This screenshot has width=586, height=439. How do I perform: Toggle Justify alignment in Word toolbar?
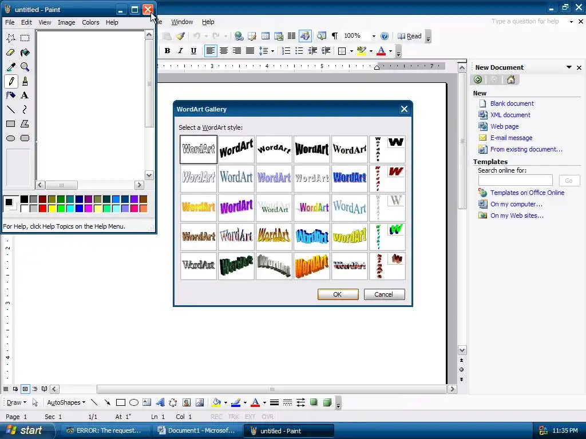(250, 51)
